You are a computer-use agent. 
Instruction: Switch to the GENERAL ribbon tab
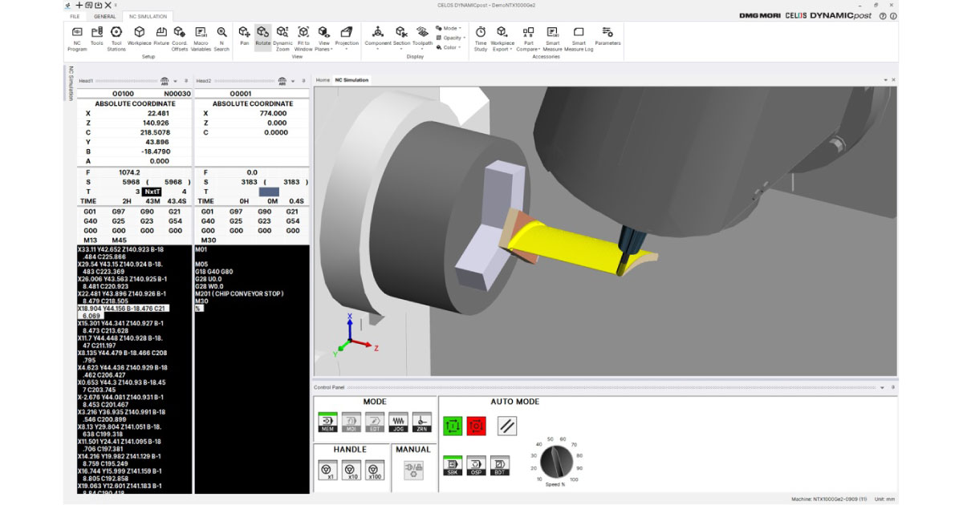[104, 15]
